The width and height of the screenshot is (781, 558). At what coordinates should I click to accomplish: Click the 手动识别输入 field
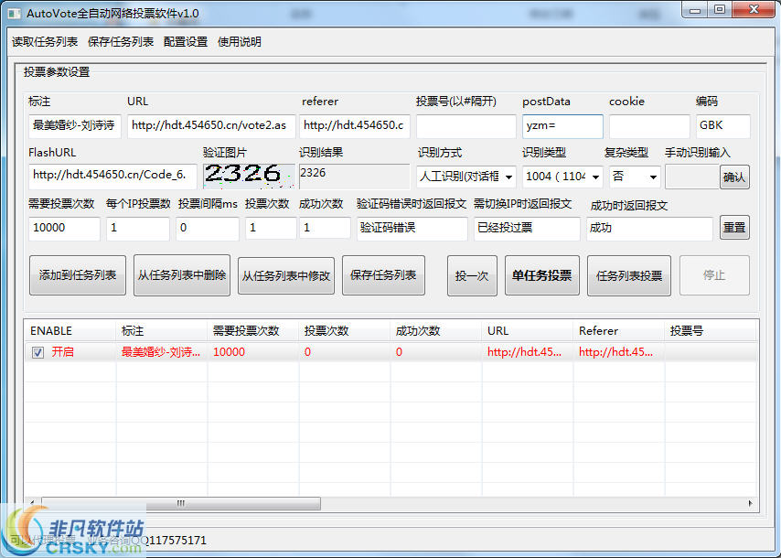click(x=692, y=177)
